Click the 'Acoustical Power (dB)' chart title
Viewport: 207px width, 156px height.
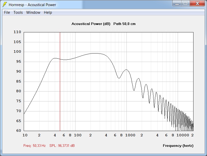[91, 24]
